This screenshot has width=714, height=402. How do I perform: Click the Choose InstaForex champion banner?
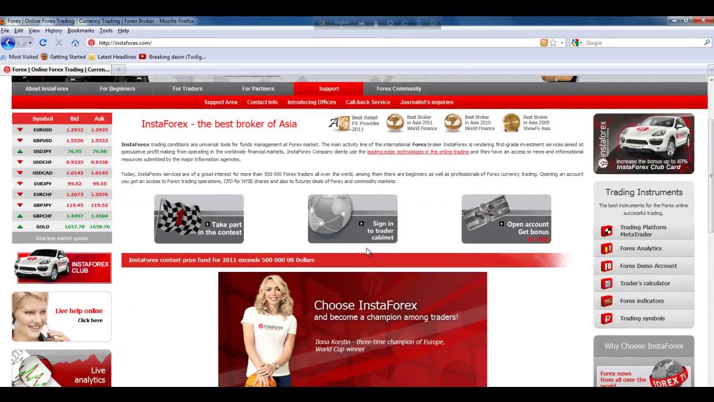pyautogui.click(x=353, y=329)
